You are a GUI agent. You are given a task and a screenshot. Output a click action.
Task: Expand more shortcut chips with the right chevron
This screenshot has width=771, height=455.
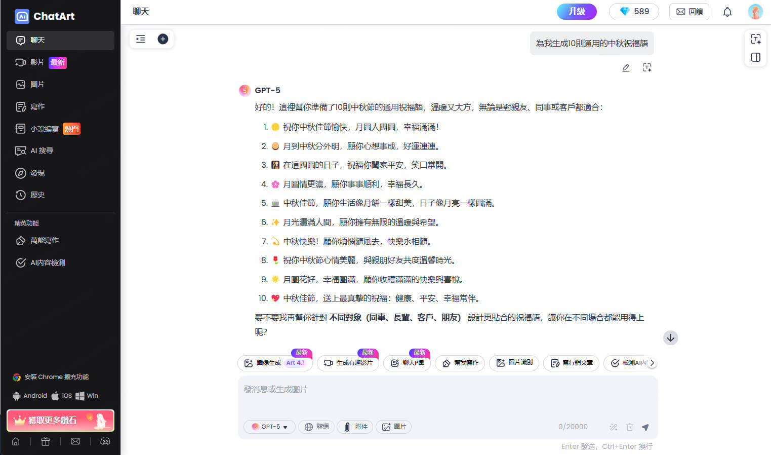tap(652, 363)
